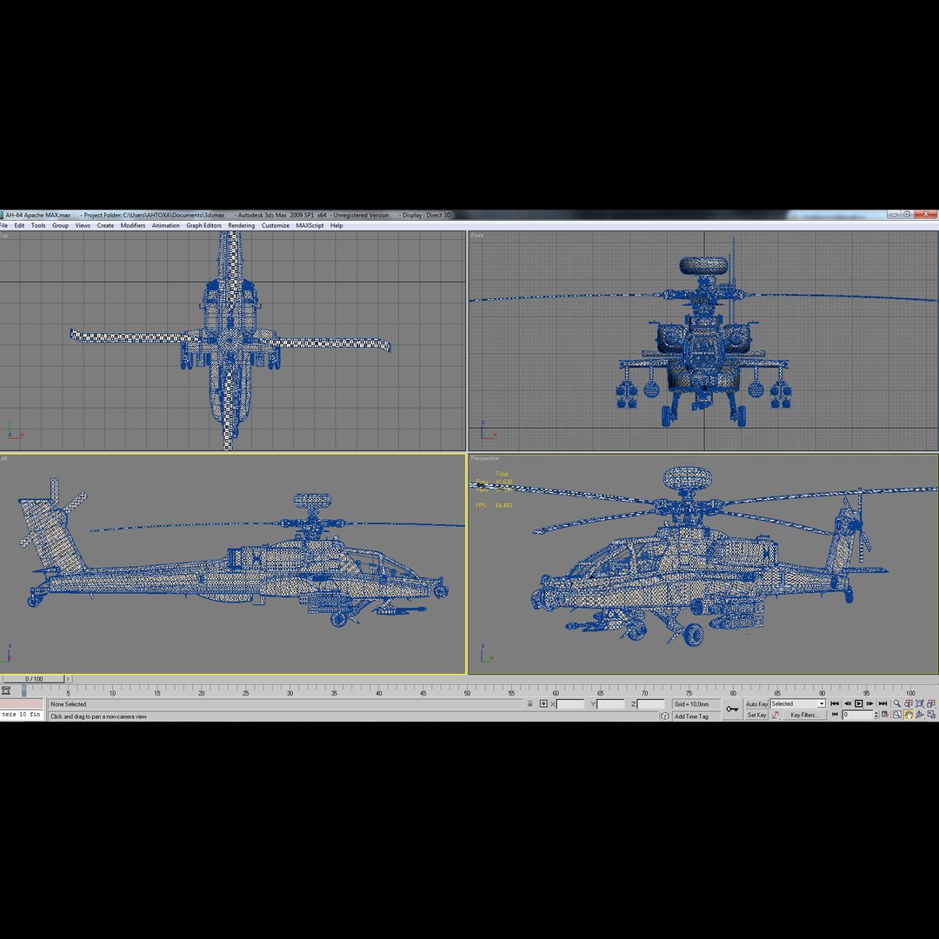Click the Z coordinate input field
The image size is (939, 939).
point(651,704)
